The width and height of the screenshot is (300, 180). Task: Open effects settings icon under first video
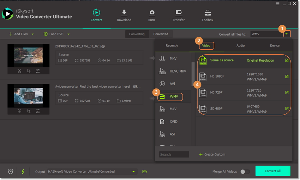tap(38, 71)
